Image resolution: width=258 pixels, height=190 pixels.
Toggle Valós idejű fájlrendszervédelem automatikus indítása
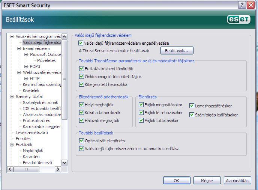pos(81,149)
